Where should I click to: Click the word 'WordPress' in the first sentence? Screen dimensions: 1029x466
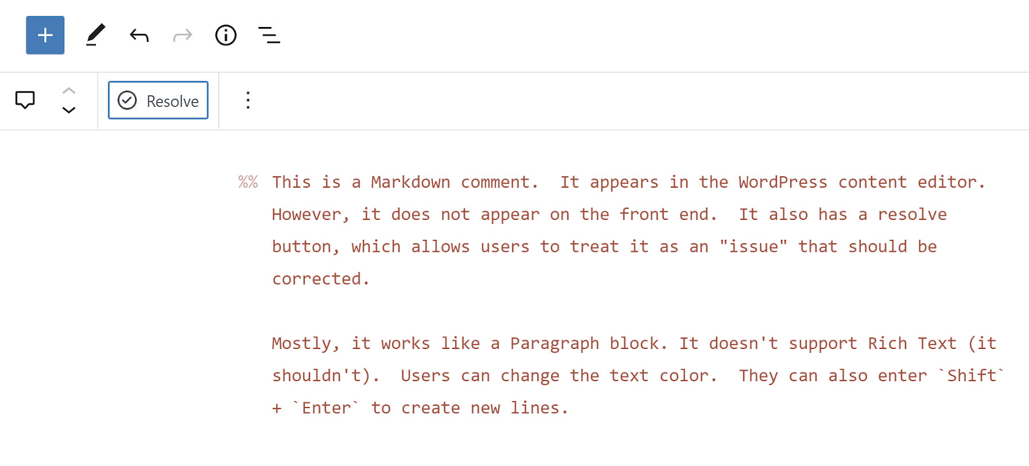pyautogui.click(x=781, y=182)
